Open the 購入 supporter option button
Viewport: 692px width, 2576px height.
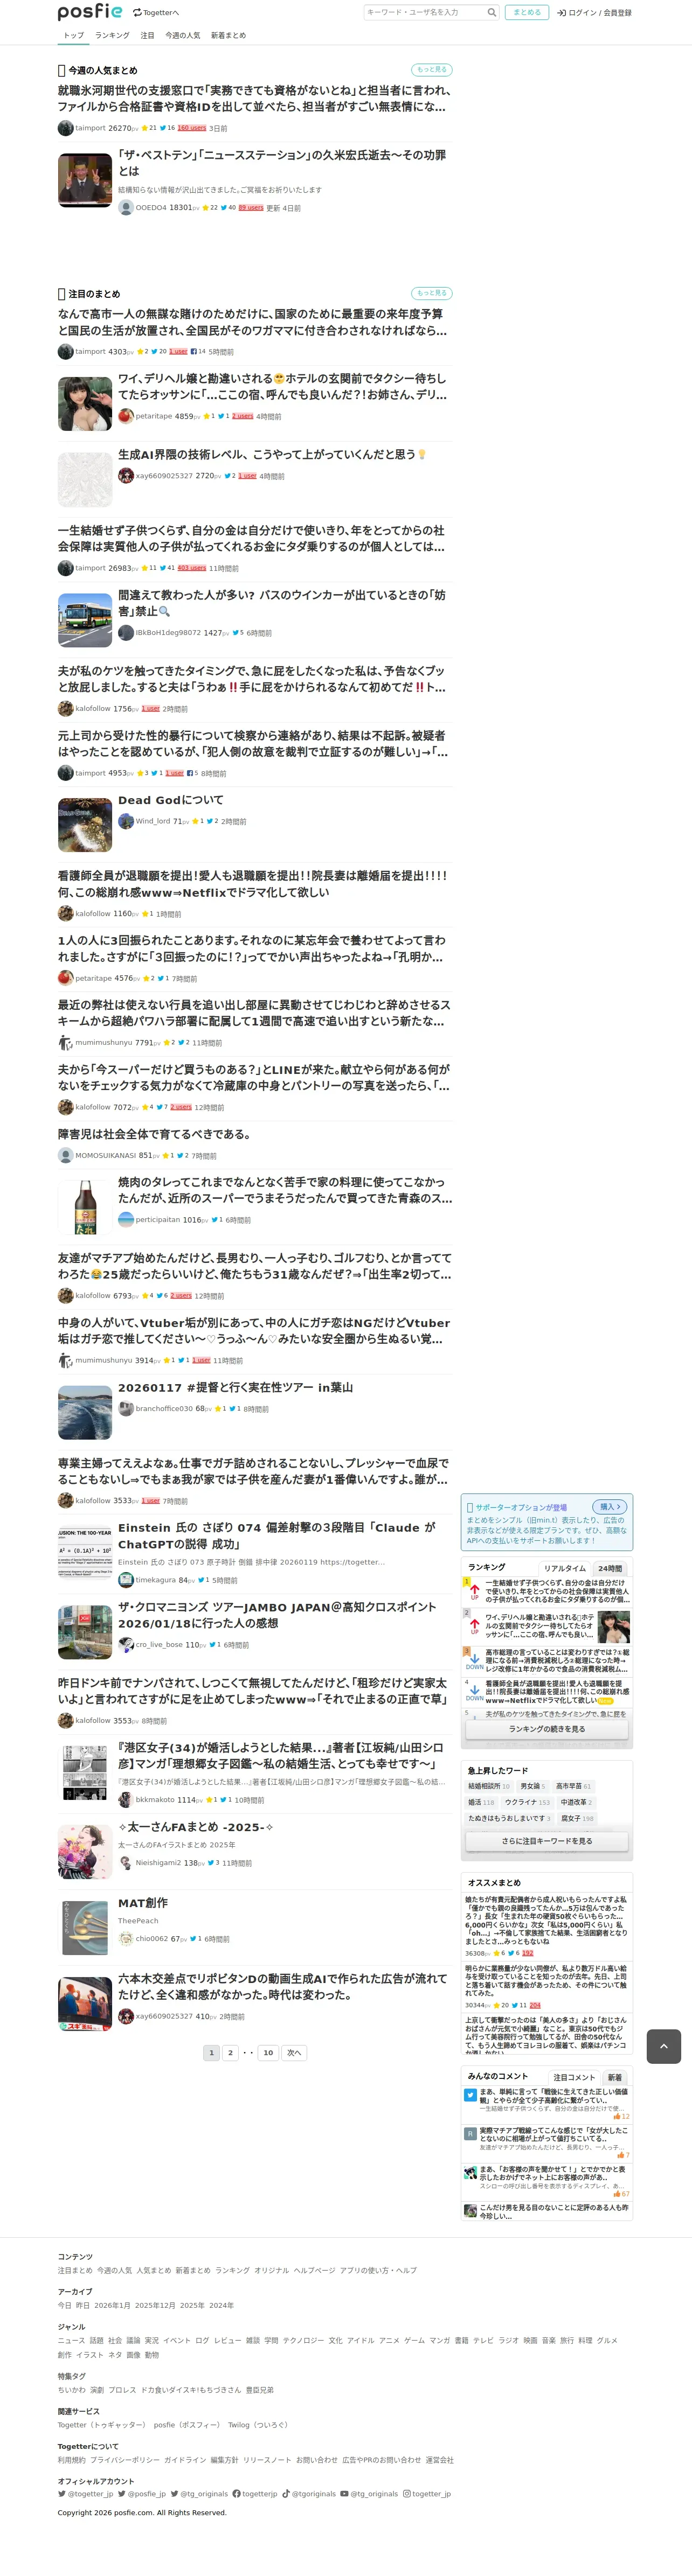pos(610,1506)
